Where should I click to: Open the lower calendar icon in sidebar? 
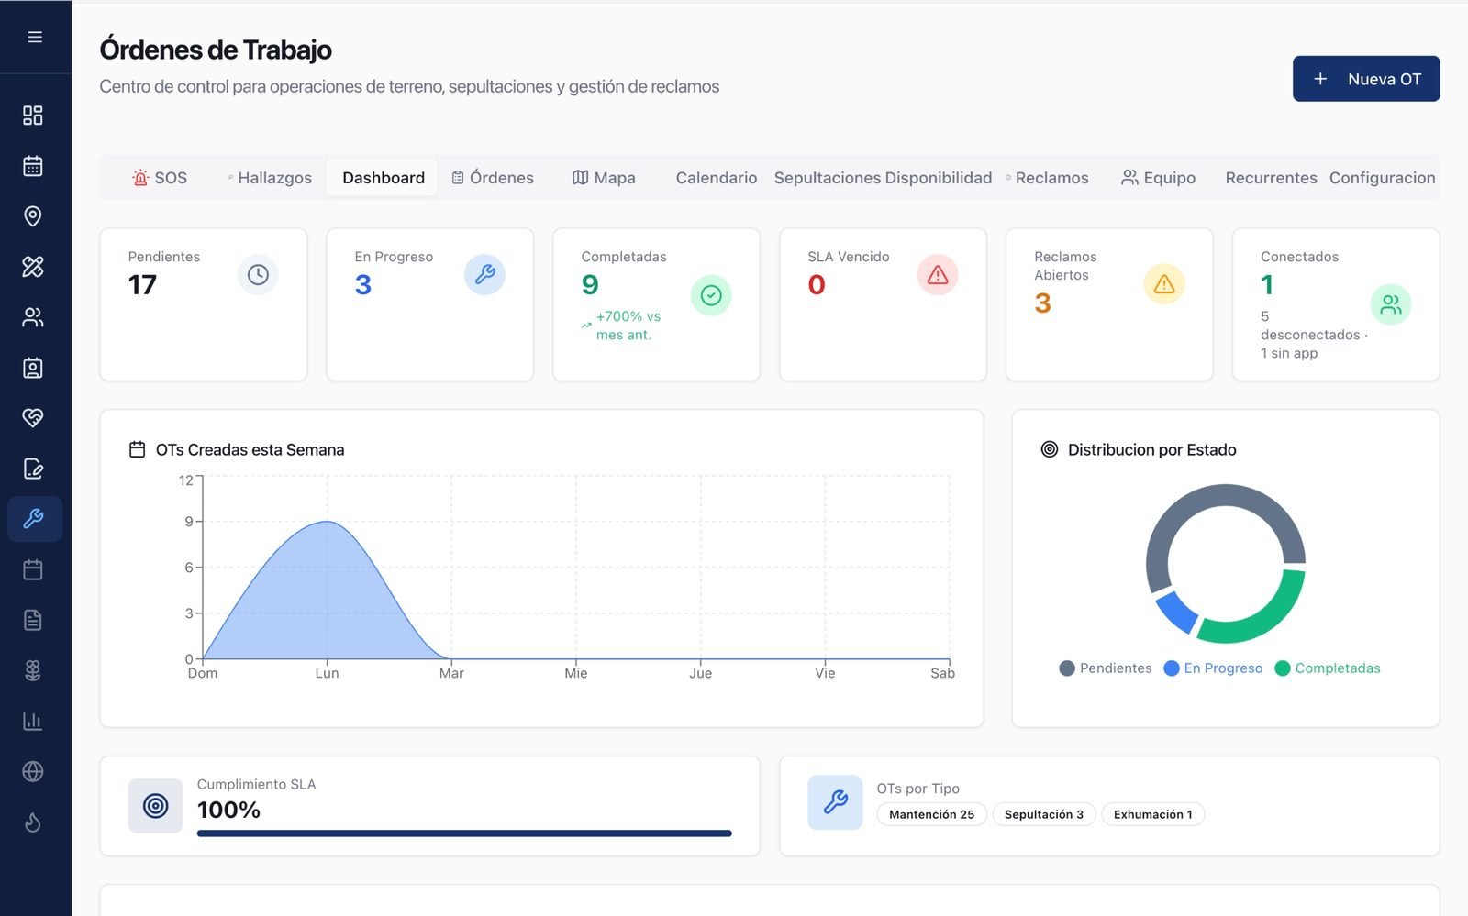33,569
